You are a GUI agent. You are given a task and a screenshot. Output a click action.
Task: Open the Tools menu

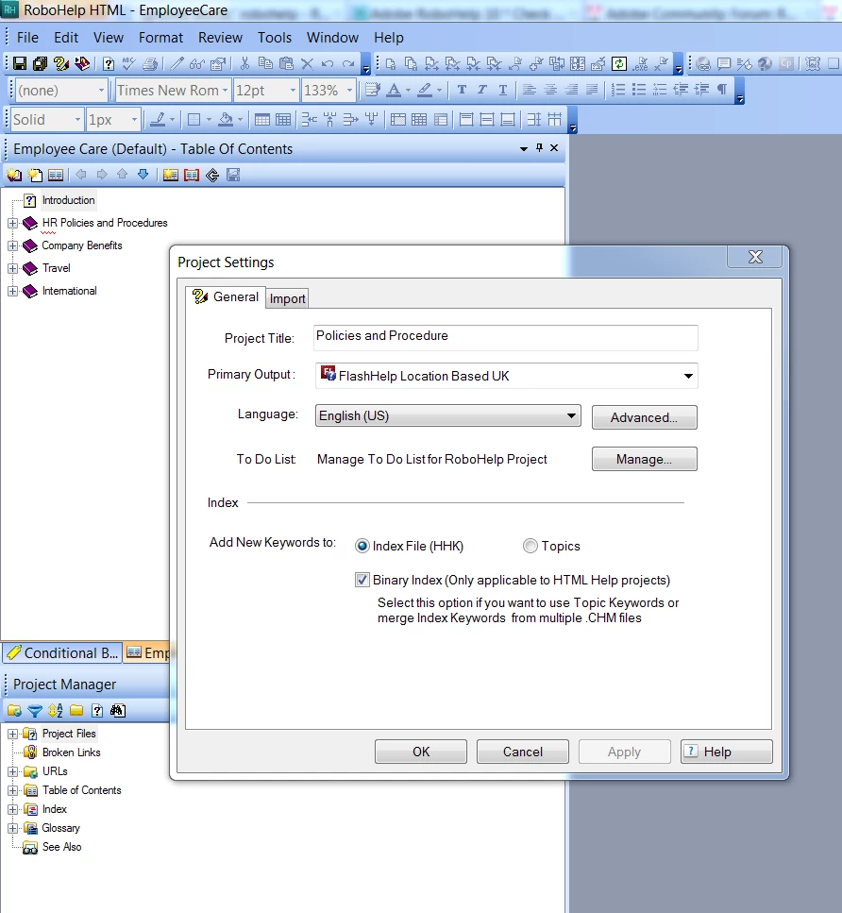click(275, 37)
